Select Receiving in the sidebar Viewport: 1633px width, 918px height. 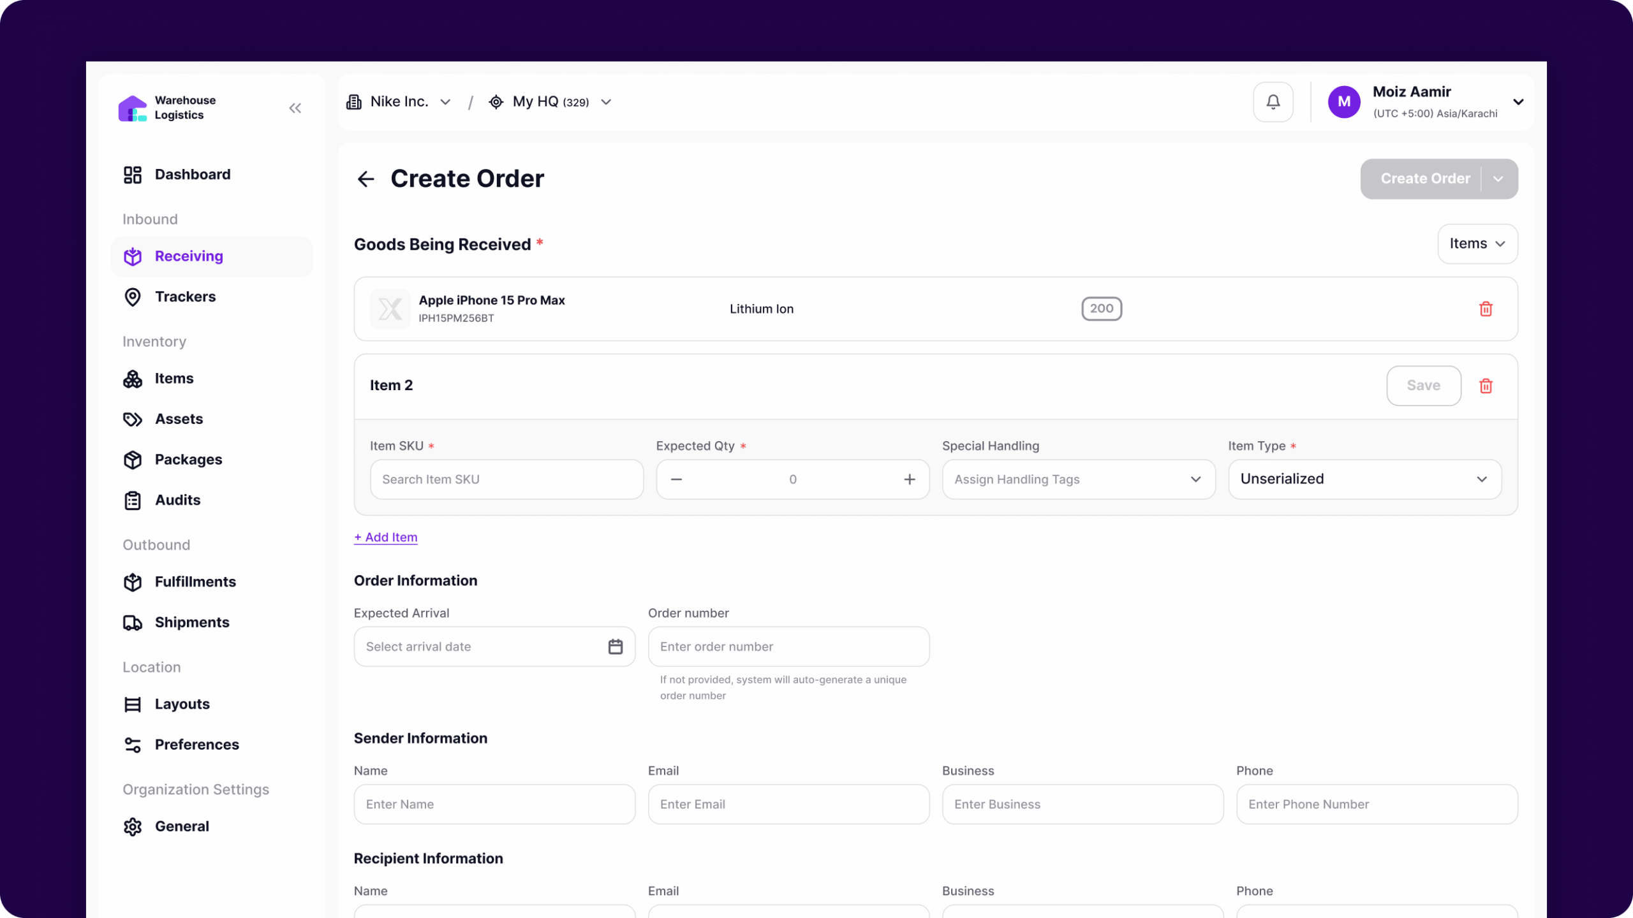[x=211, y=256]
